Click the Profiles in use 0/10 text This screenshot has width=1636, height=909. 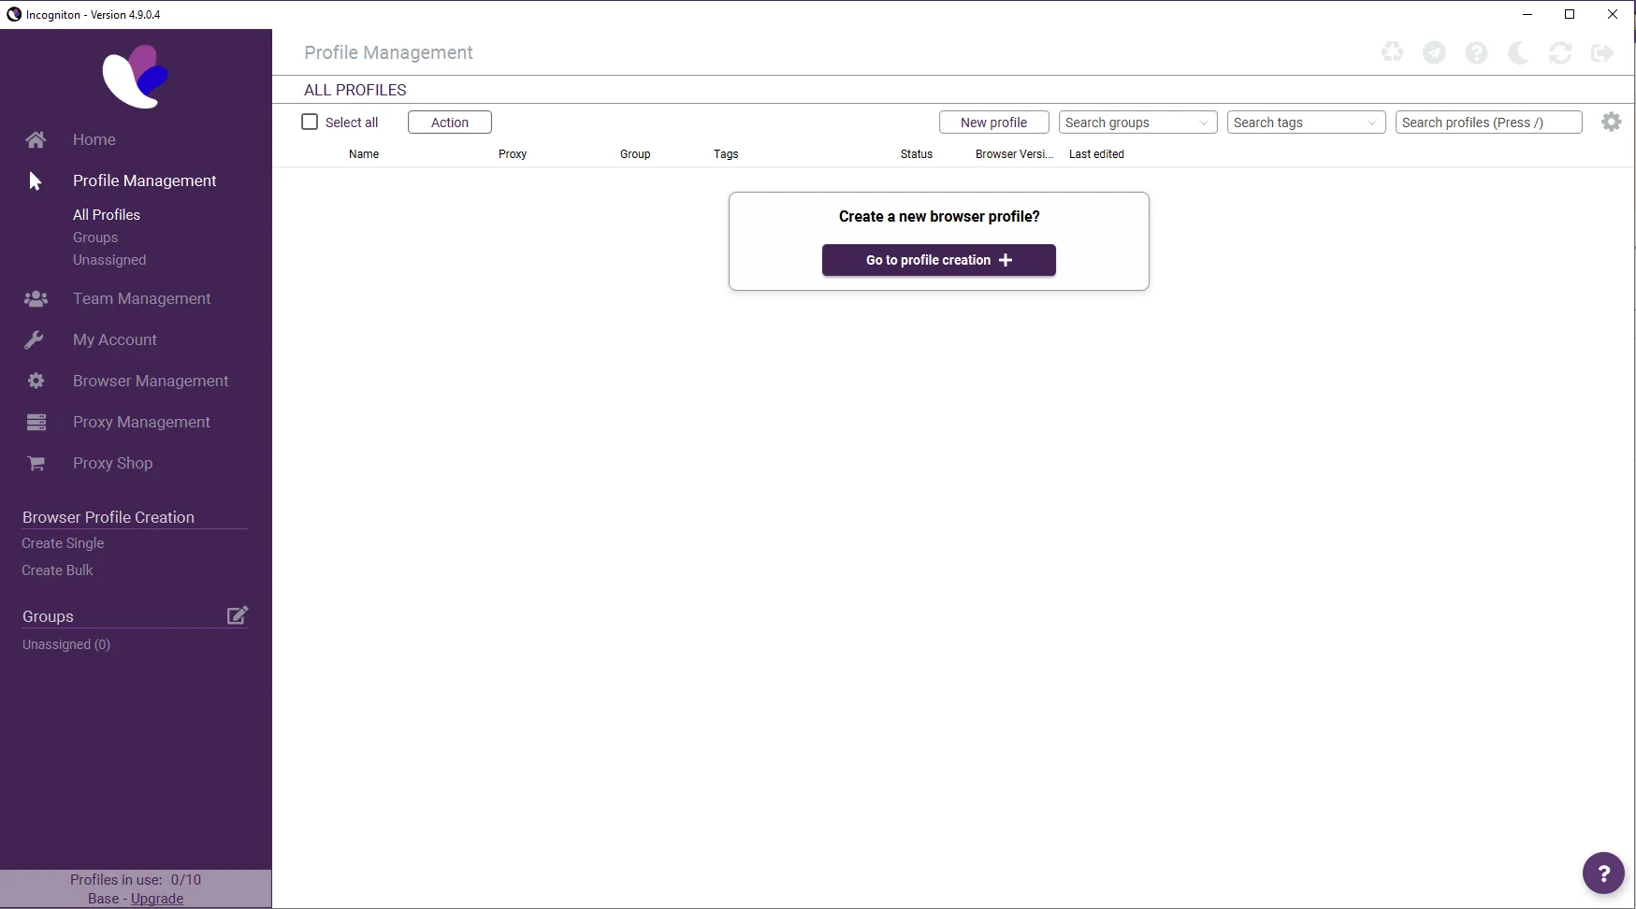(x=136, y=880)
